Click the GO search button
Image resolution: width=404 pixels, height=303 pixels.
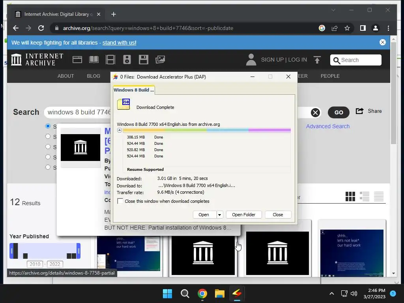(x=339, y=112)
